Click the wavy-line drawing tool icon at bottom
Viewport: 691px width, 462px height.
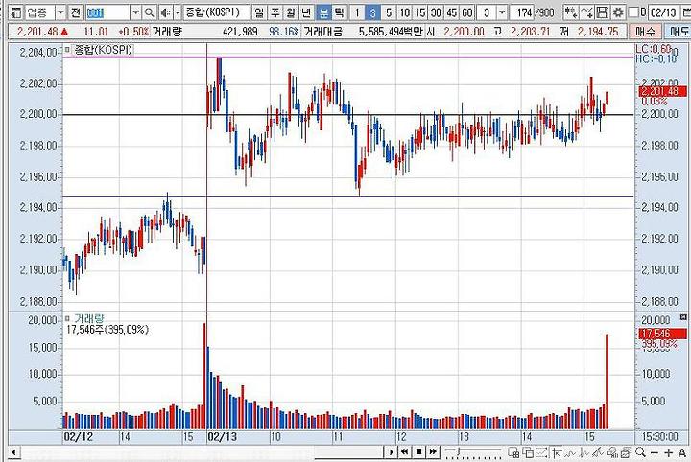(x=570, y=451)
